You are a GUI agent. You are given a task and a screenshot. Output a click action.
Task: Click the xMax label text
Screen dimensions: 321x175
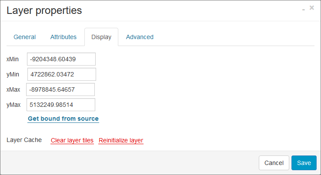13,89
